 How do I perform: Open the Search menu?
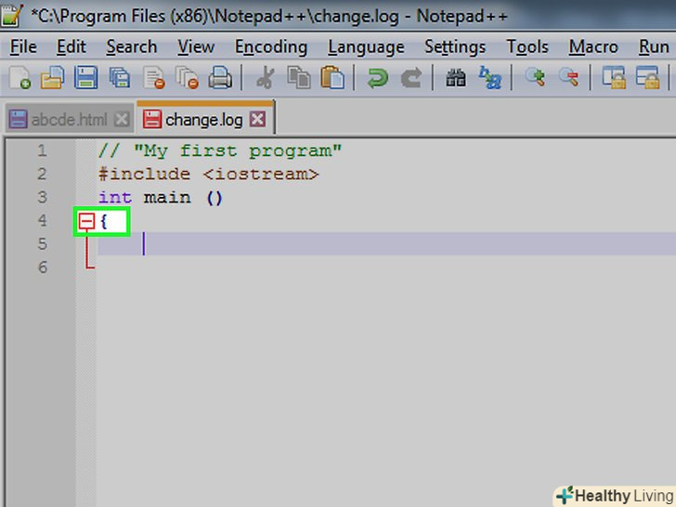(132, 46)
